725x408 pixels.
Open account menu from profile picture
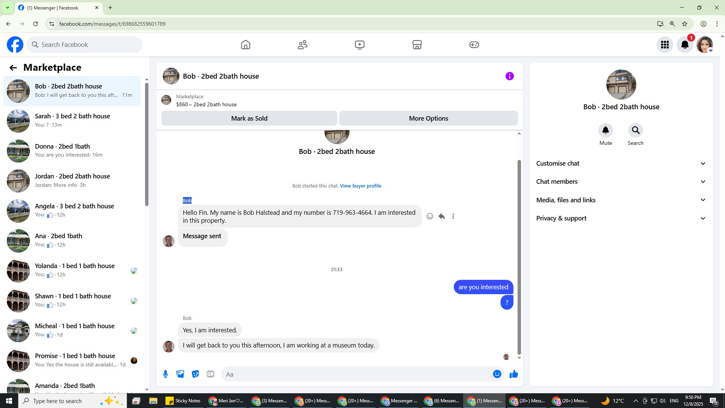pos(705,45)
